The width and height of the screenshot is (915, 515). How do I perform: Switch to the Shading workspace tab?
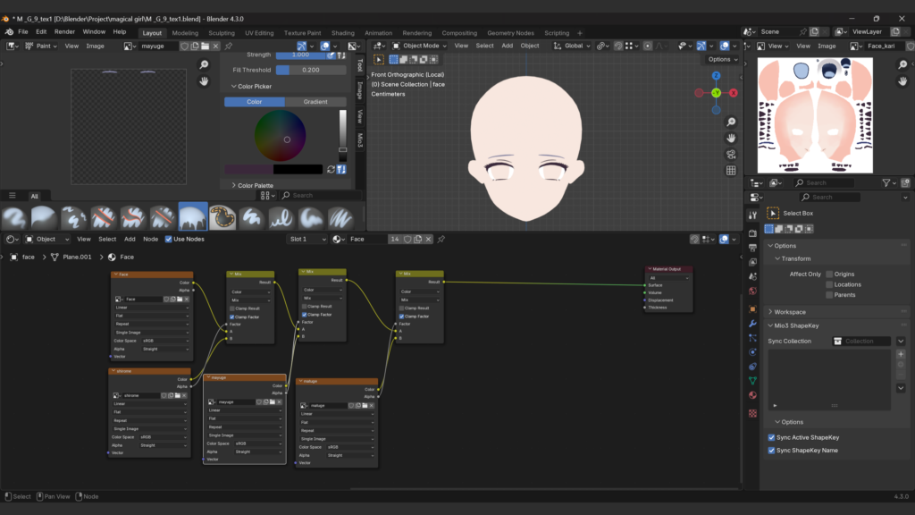point(342,32)
